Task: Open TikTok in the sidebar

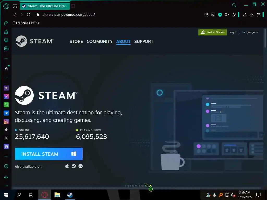Action: [6, 130]
